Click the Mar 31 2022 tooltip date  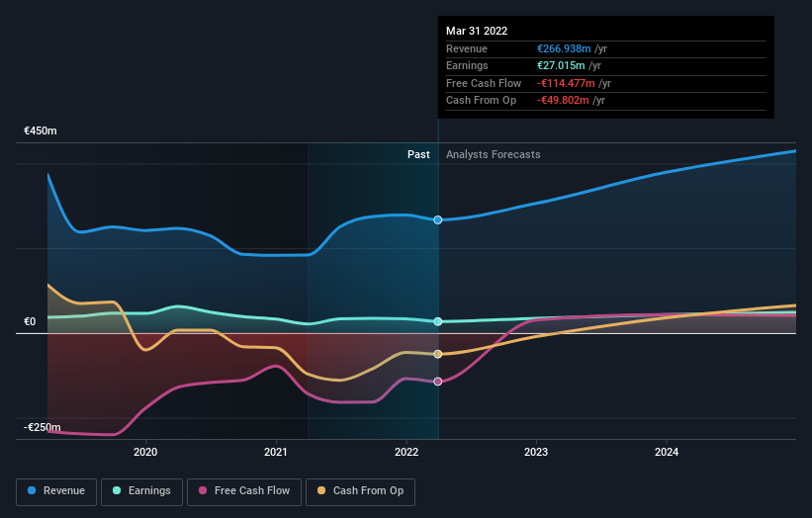477,31
